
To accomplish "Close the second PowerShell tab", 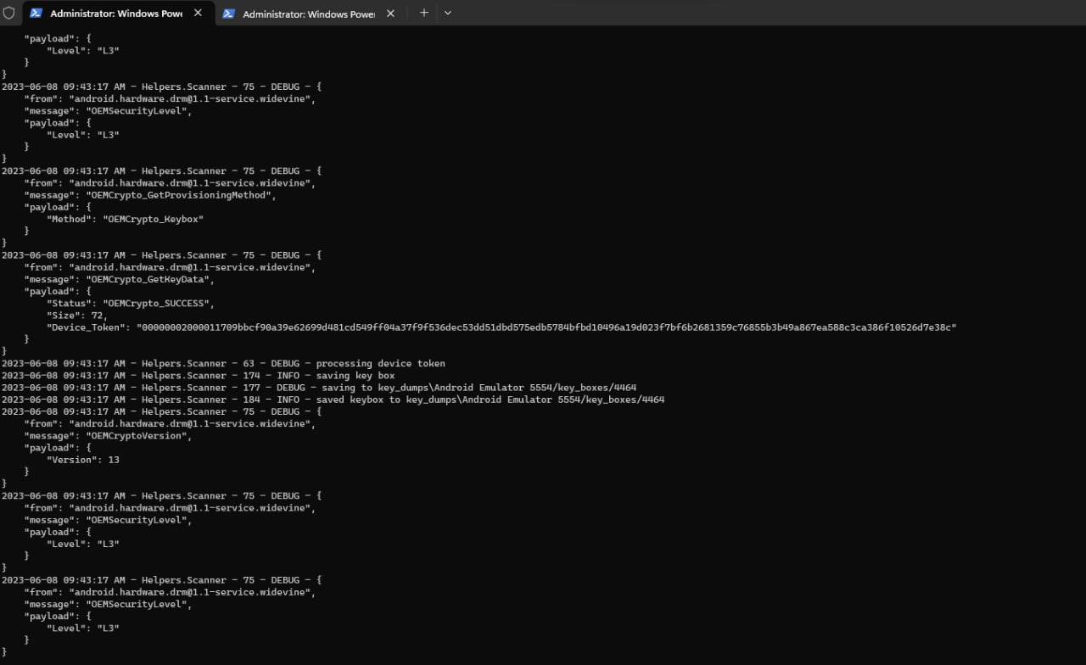I will [x=390, y=14].
